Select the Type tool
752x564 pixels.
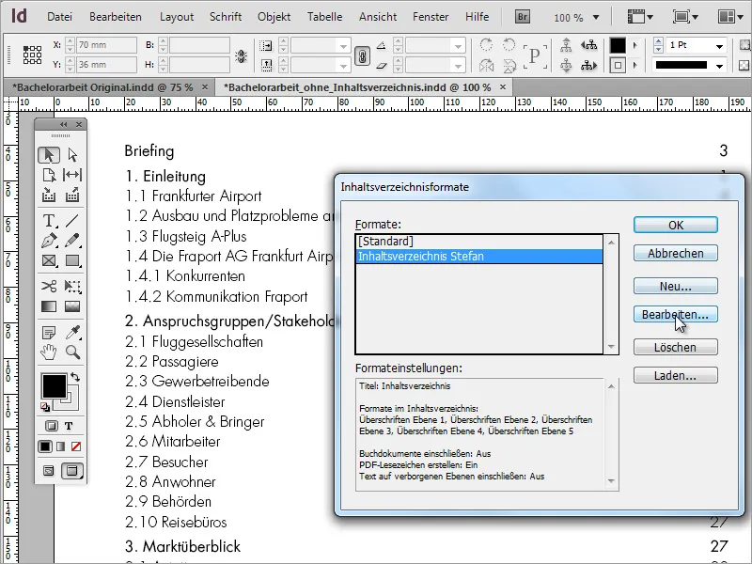click(x=49, y=221)
